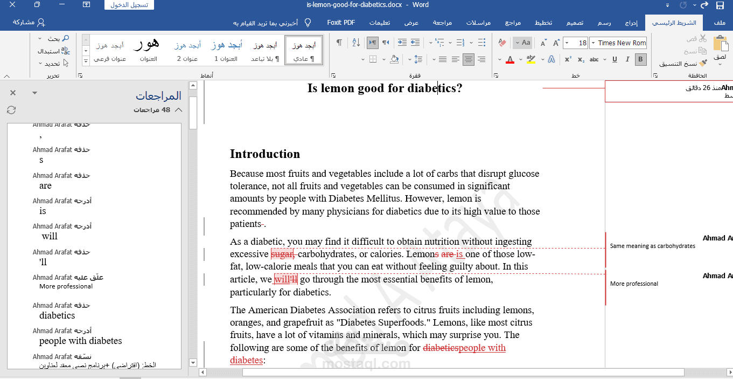Click the تسجيل الدخول sign-in button
This screenshot has width=733, height=379.
(129, 5)
